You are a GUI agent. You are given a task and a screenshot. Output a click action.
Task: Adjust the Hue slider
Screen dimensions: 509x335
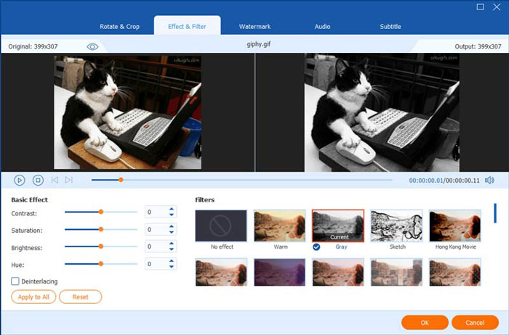pyautogui.click(x=101, y=264)
